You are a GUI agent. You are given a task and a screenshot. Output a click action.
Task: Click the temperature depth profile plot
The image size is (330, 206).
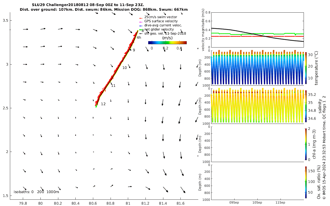click(x=257, y=68)
